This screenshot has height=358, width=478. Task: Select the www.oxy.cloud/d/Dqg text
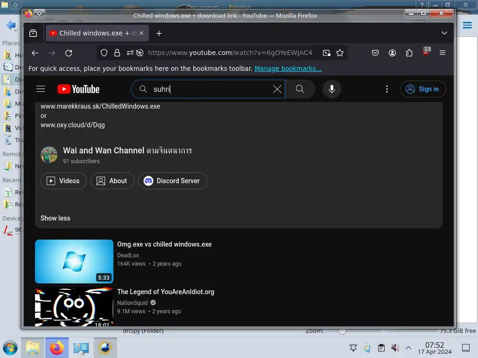72,125
